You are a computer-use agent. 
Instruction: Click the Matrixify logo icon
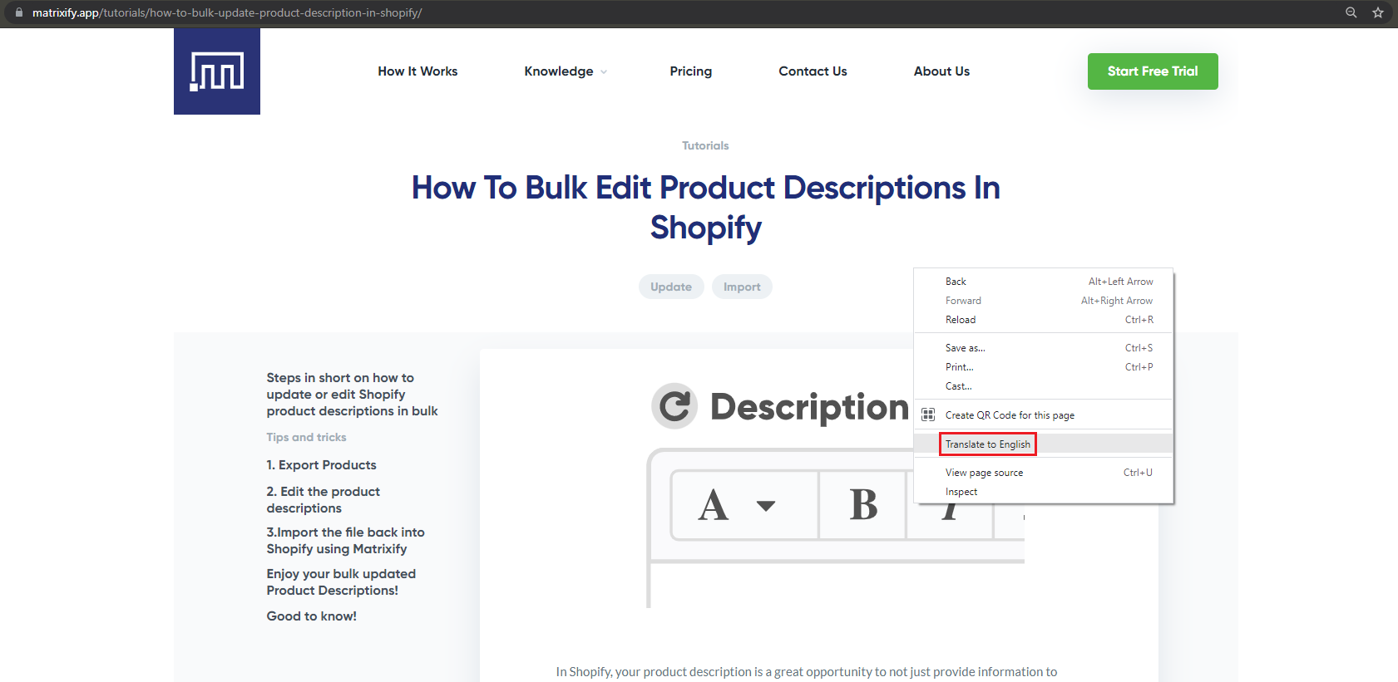(216, 71)
